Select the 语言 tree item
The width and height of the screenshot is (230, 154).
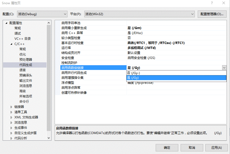(x=23, y=70)
